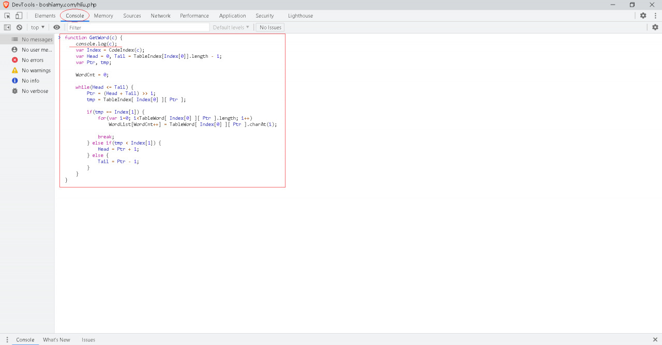Open the bottom drawer three-dot menu
This screenshot has width=662, height=345.
click(7, 339)
